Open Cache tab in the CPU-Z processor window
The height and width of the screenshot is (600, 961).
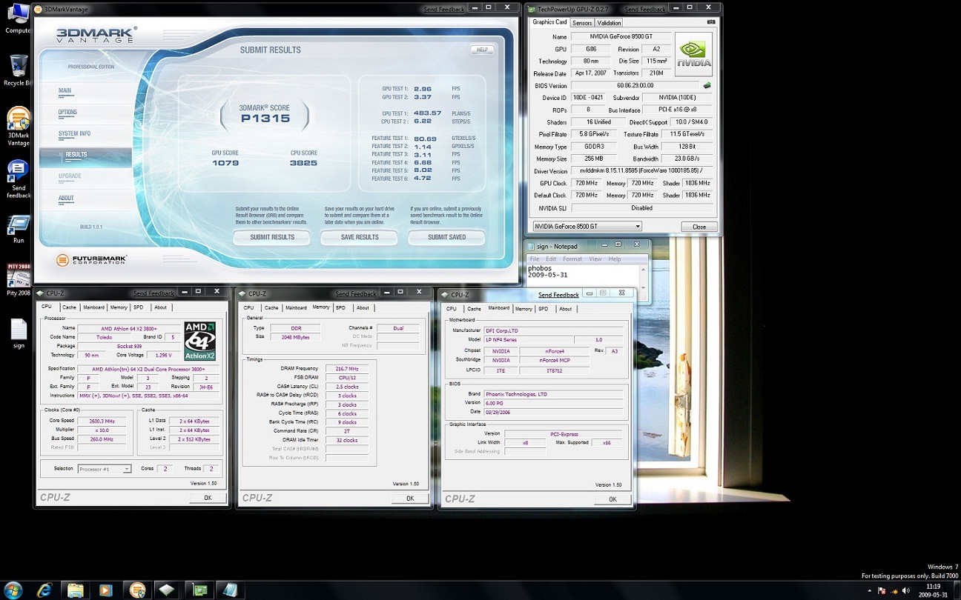[x=69, y=307]
